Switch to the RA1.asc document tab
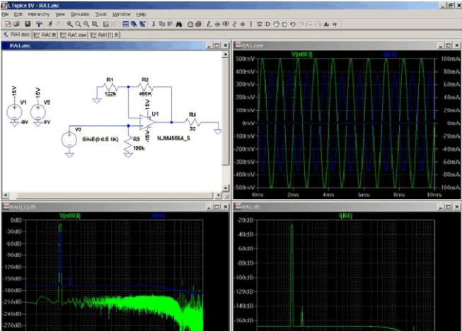 pyautogui.click(x=17, y=33)
